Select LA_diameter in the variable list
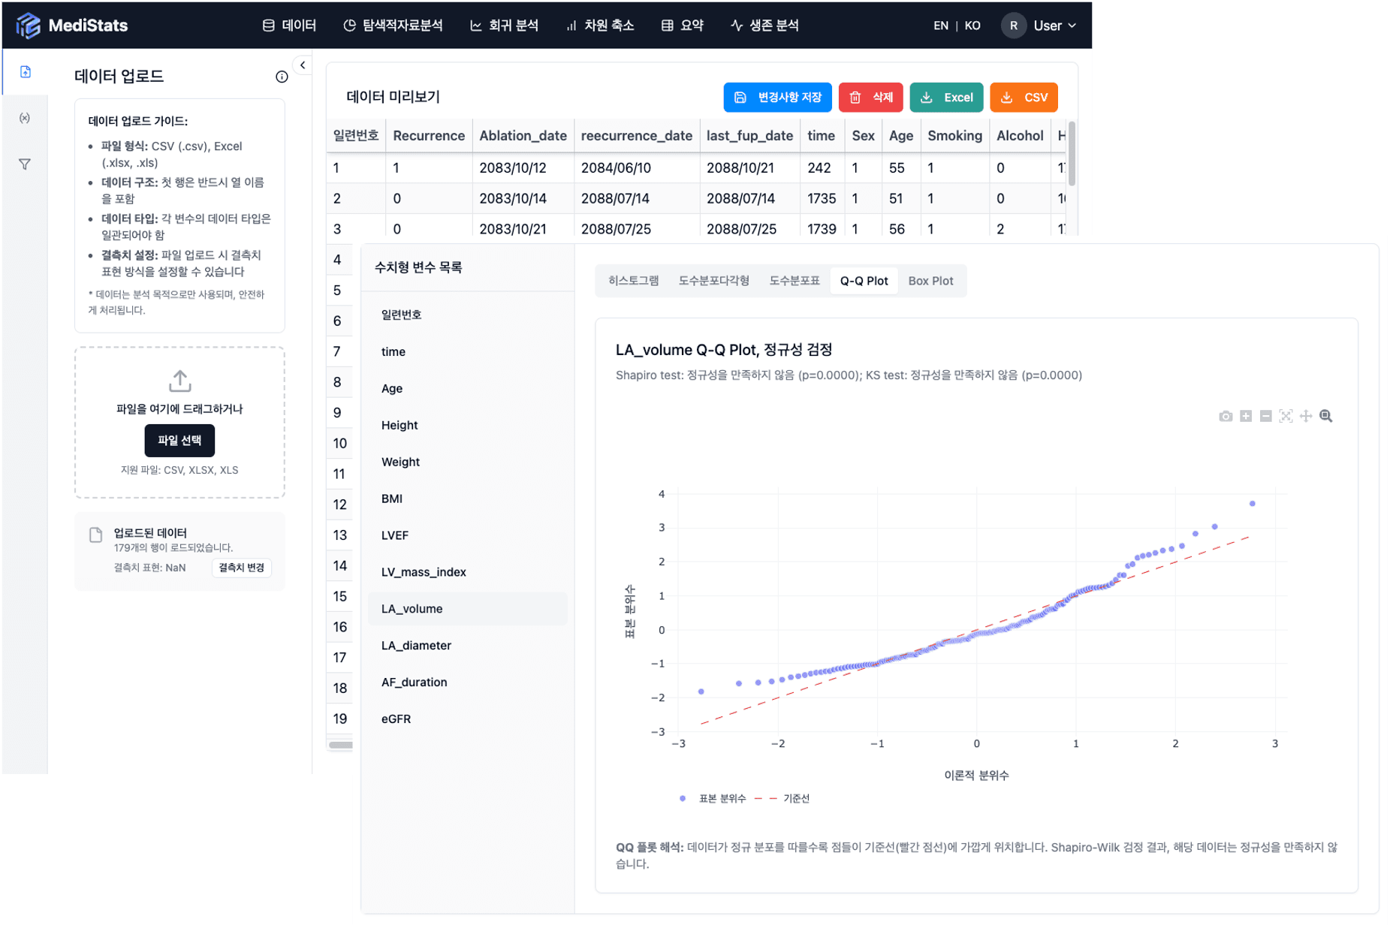The width and height of the screenshot is (1390, 925). (x=416, y=645)
